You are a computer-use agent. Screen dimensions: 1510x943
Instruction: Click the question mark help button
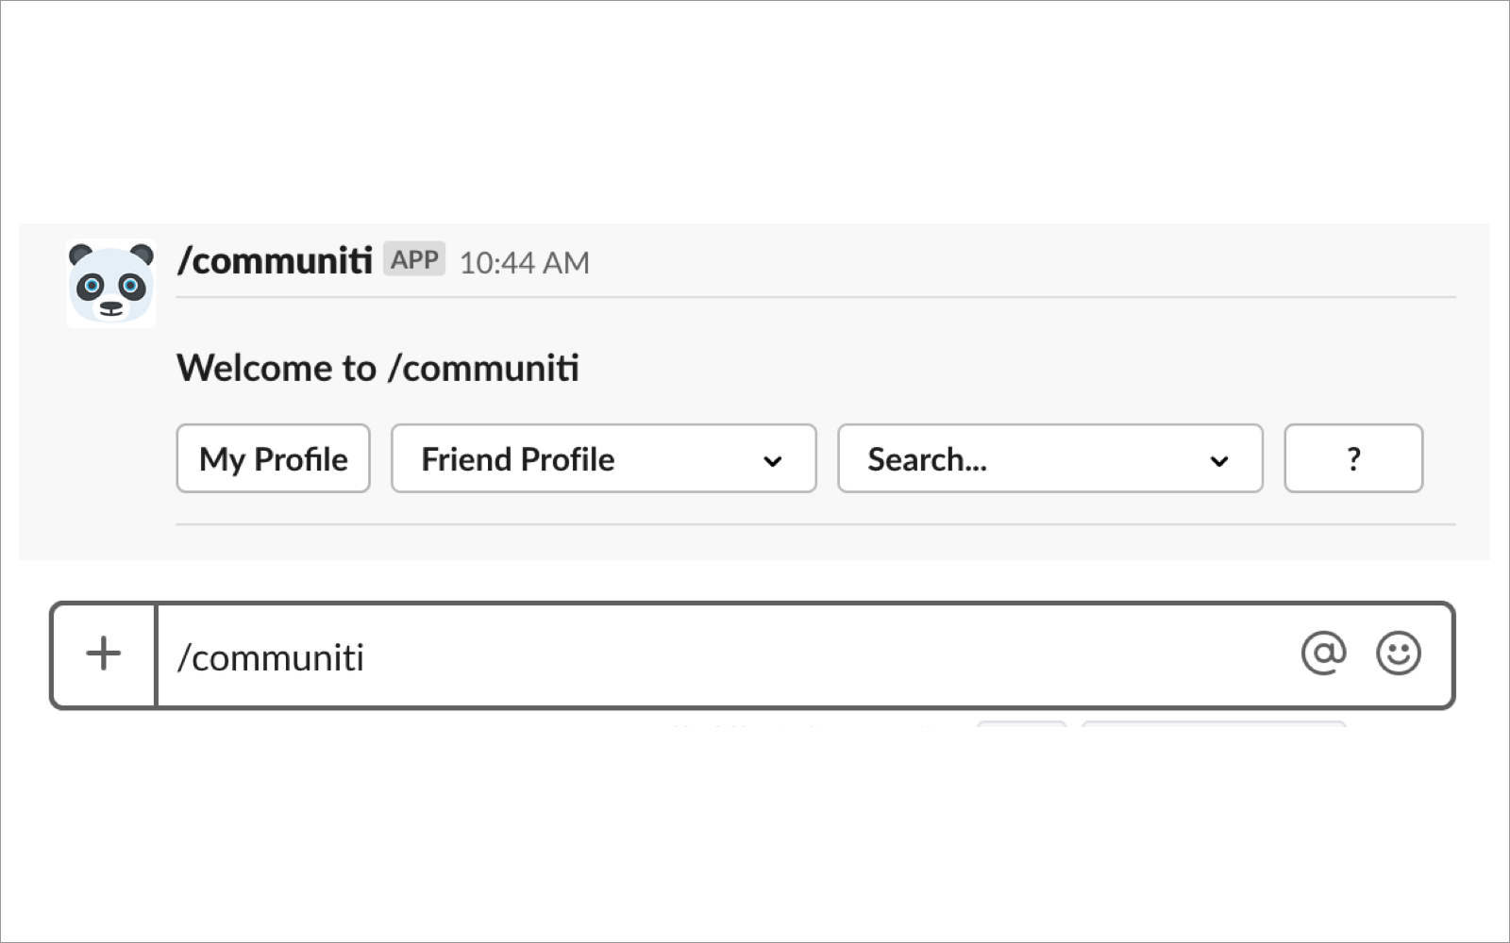1353,458
